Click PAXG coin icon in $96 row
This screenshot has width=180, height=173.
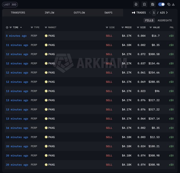point(46,91)
